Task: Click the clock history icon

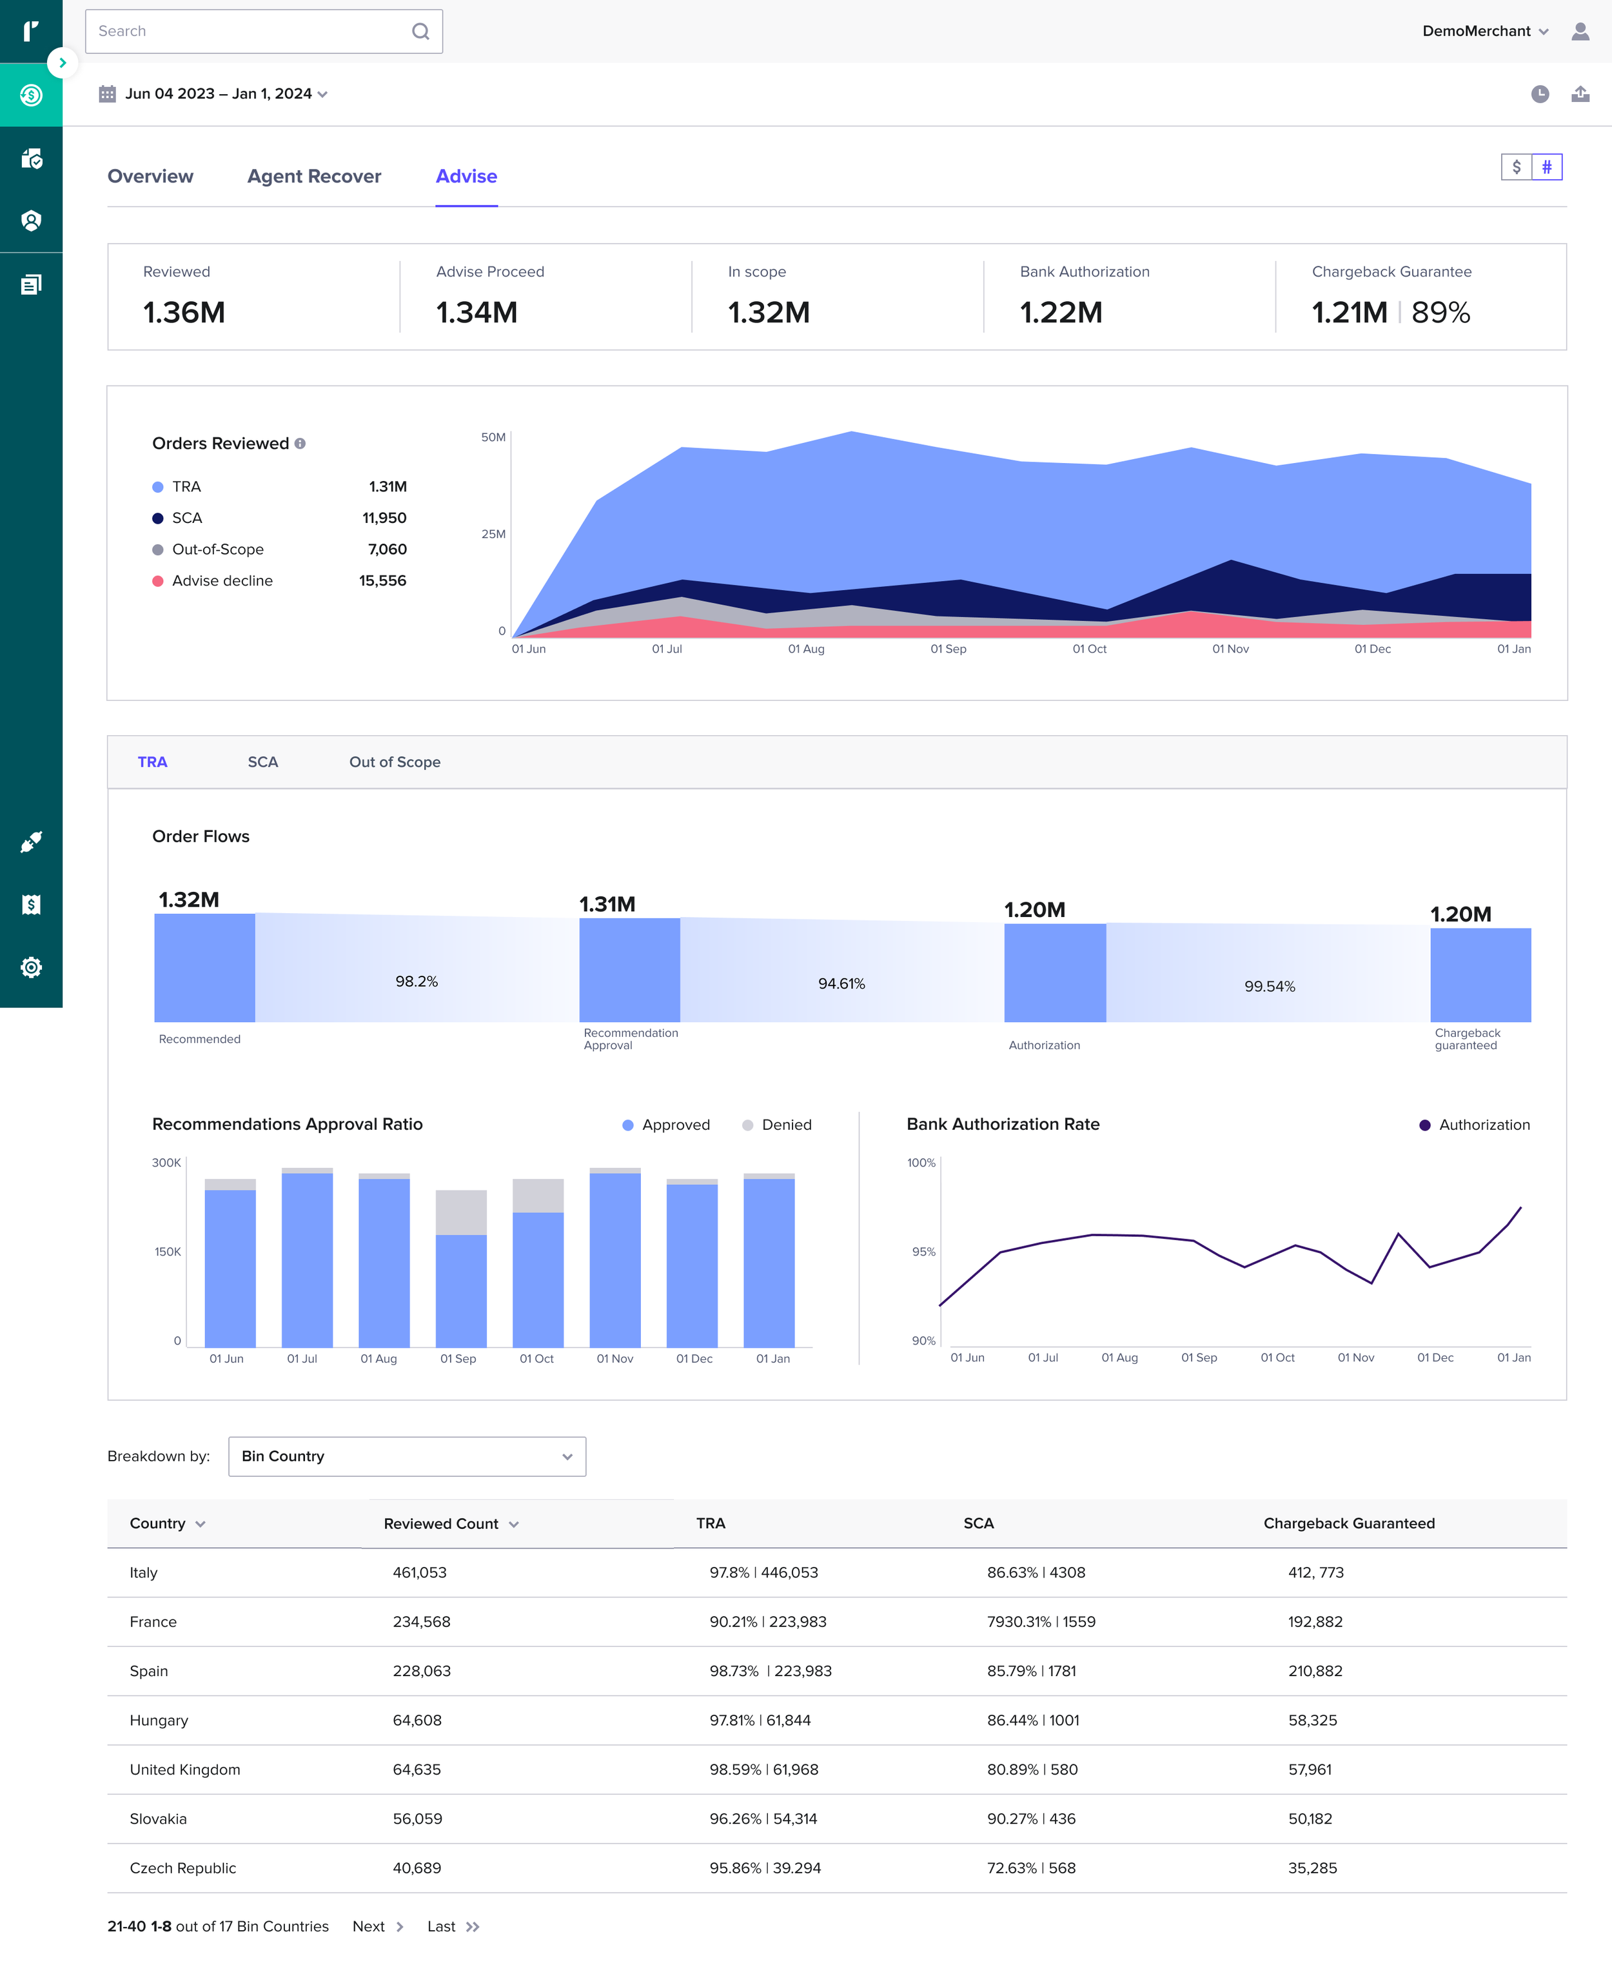Action: [1540, 94]
